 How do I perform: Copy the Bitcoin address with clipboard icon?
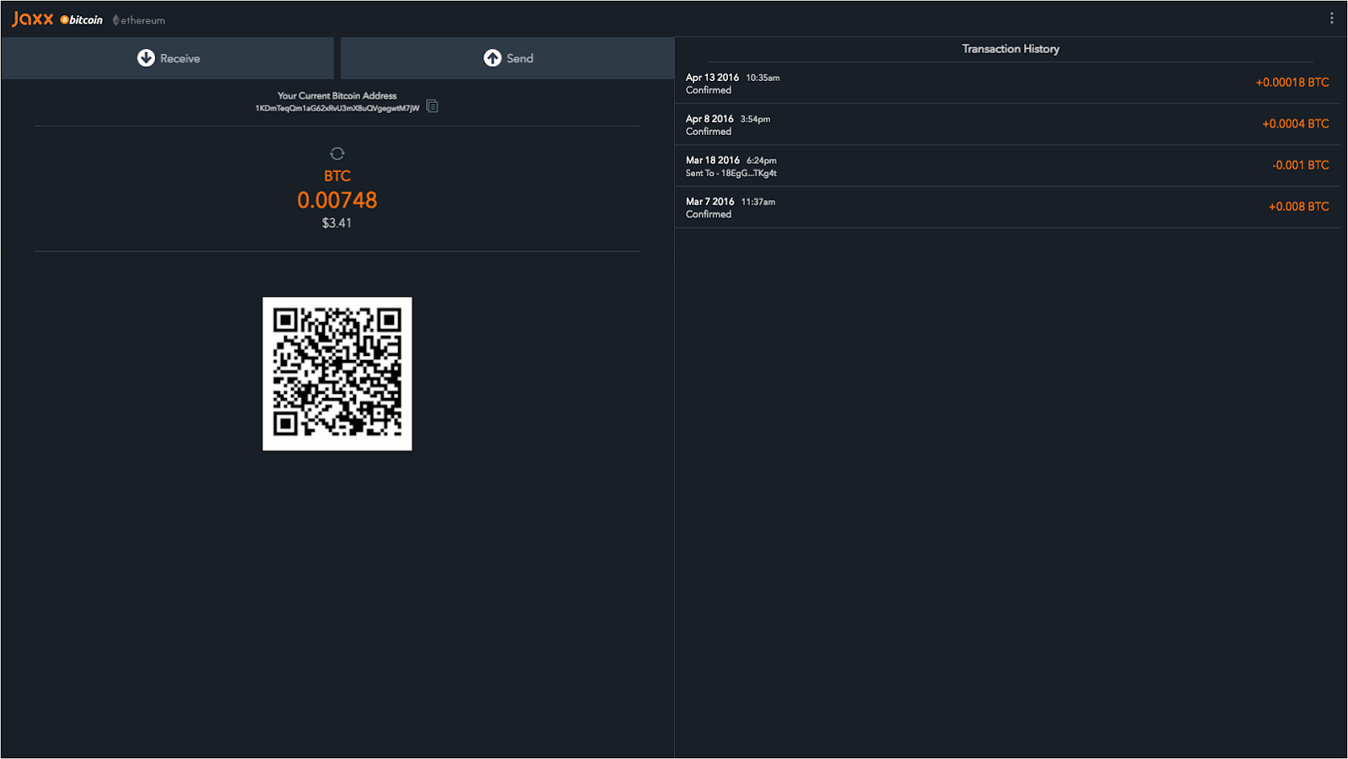432,106
